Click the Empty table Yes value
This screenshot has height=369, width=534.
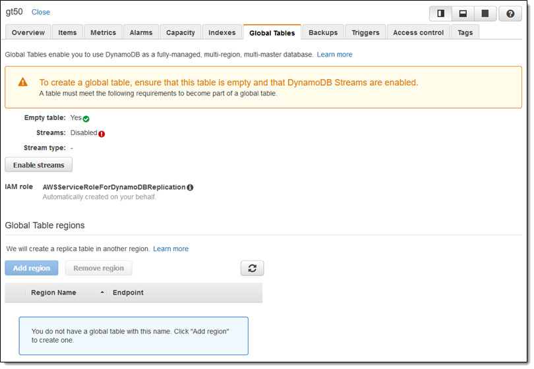point(76,118)
